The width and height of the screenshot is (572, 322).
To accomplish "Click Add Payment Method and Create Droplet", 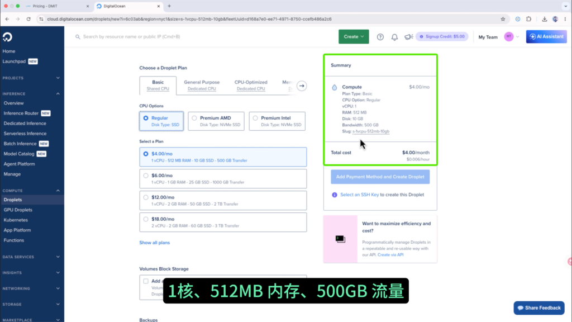I will pyautogui.click(x=380, y=177).
